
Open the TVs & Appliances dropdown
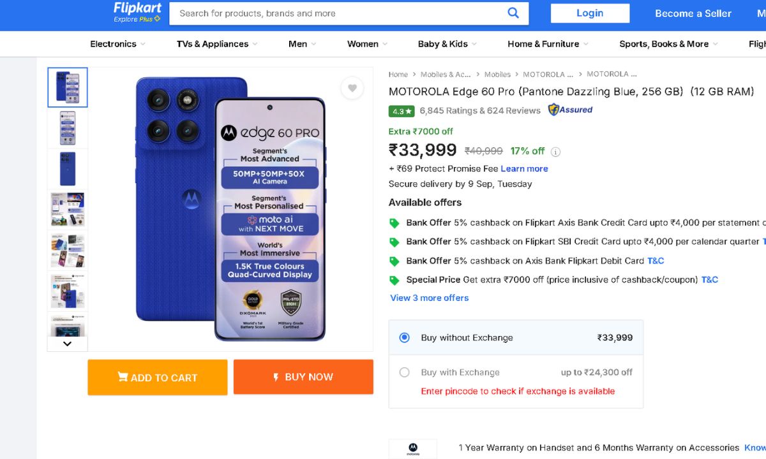click(217, 44)
